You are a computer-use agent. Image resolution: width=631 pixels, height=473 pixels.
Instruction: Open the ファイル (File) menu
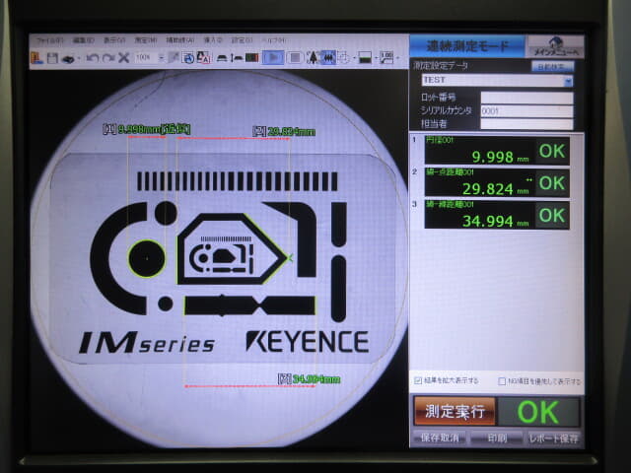49,40
